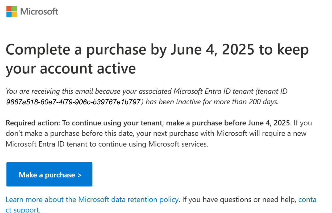Click the italic "Microsoft Entra ID tenant (tenant ID" text

[231, 92]
